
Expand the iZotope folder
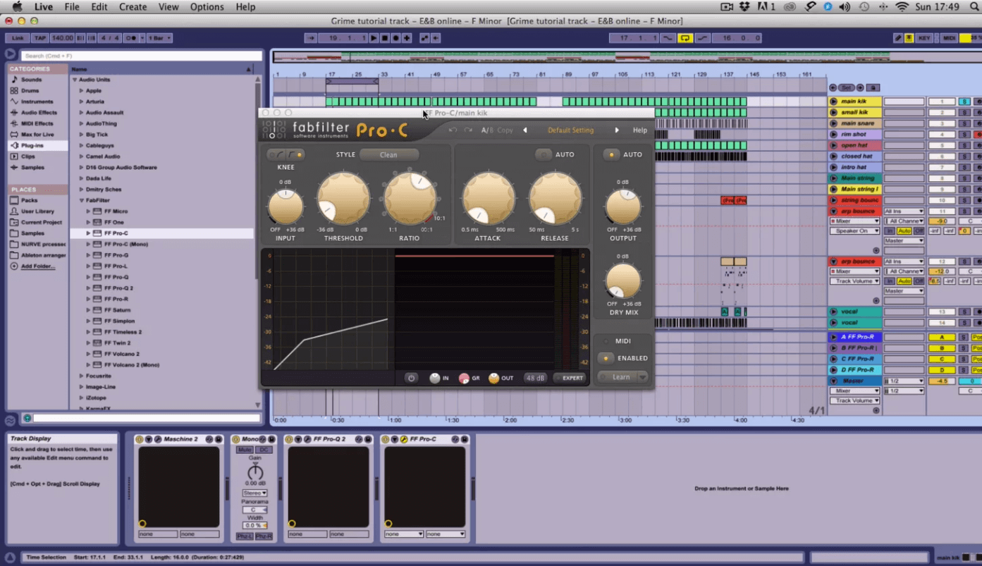[82, 398]
